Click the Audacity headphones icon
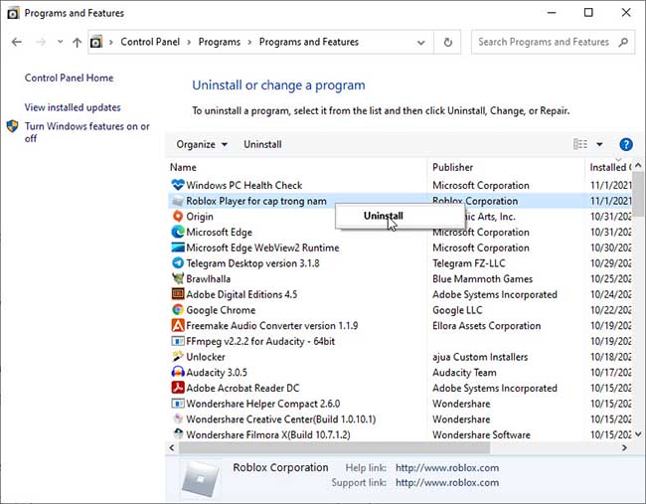 (178, 372)
